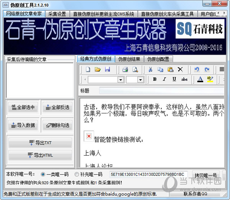230x200 pixels.
Task: Click the unique code text field
Action: coord(148,174)
